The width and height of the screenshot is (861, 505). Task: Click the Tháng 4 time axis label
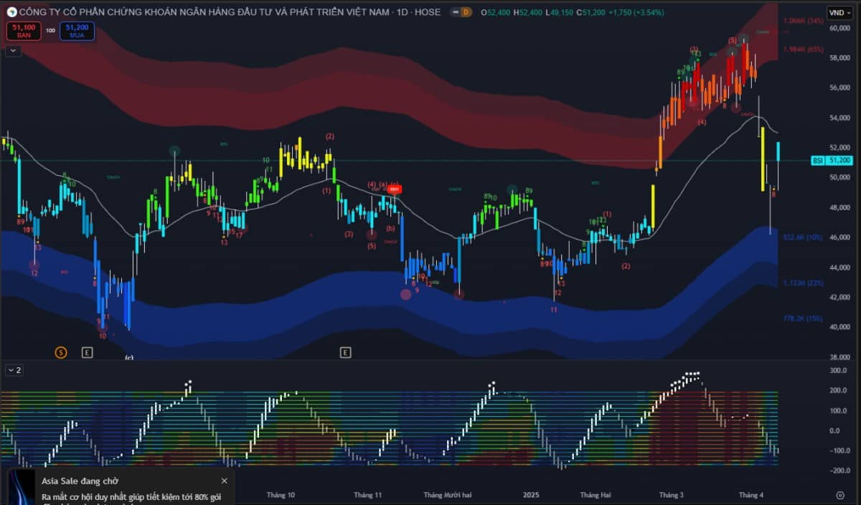coord(751,495)
